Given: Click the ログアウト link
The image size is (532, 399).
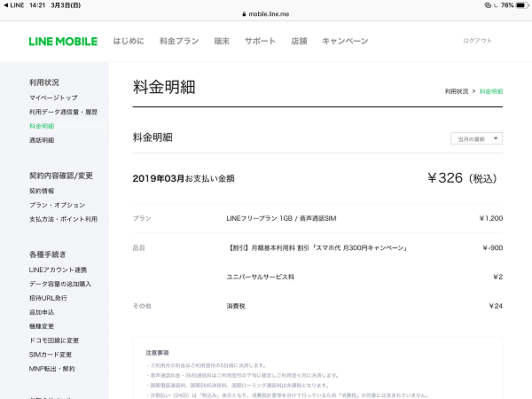Looking at the screenshot, I should pyautogui.click(x=477, y=41).
